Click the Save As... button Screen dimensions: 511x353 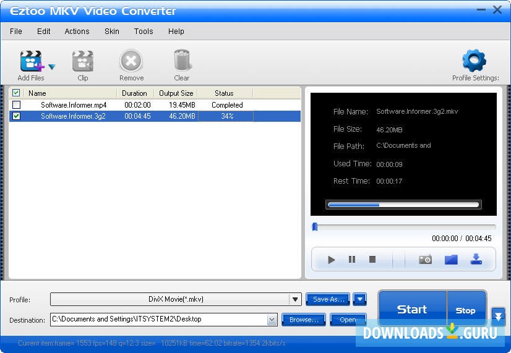[x=328, y=299]
